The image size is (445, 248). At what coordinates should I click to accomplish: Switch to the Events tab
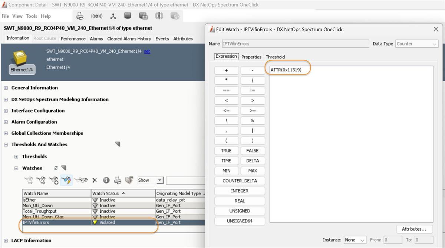(x=162, y=38)
